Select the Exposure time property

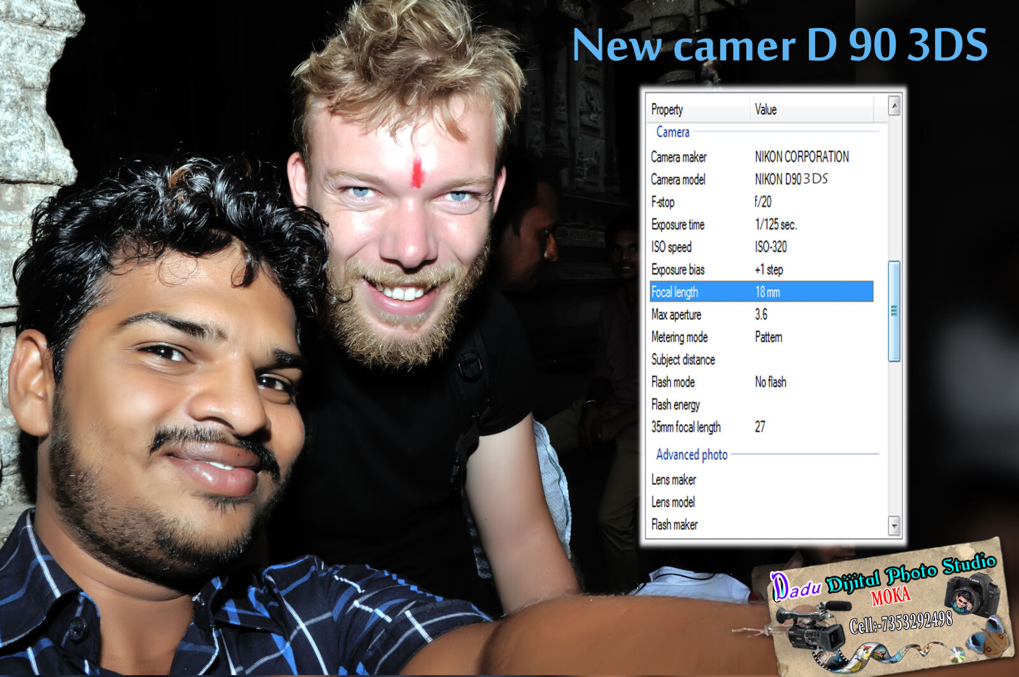678,224
